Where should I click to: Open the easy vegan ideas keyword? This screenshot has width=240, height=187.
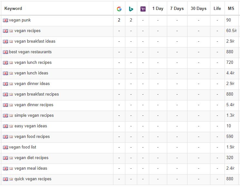pyautogui.click(x=31, y=126)
